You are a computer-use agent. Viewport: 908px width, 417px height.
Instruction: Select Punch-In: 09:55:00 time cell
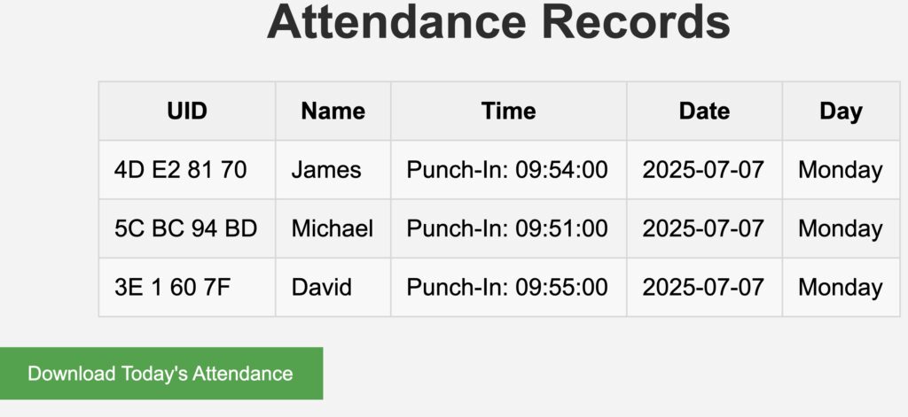[x=507, y=287]
